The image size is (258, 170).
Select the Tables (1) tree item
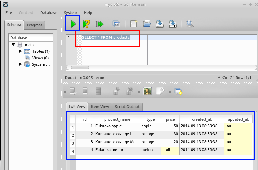[41, 51]
